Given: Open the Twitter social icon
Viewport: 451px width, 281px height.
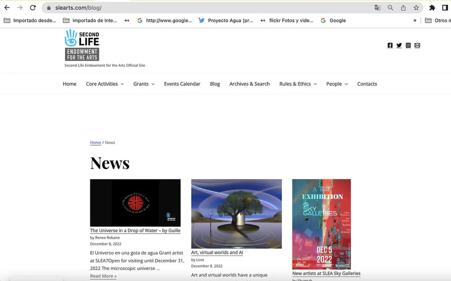Looking at the screenshot, I should click(x=399, y=46).
